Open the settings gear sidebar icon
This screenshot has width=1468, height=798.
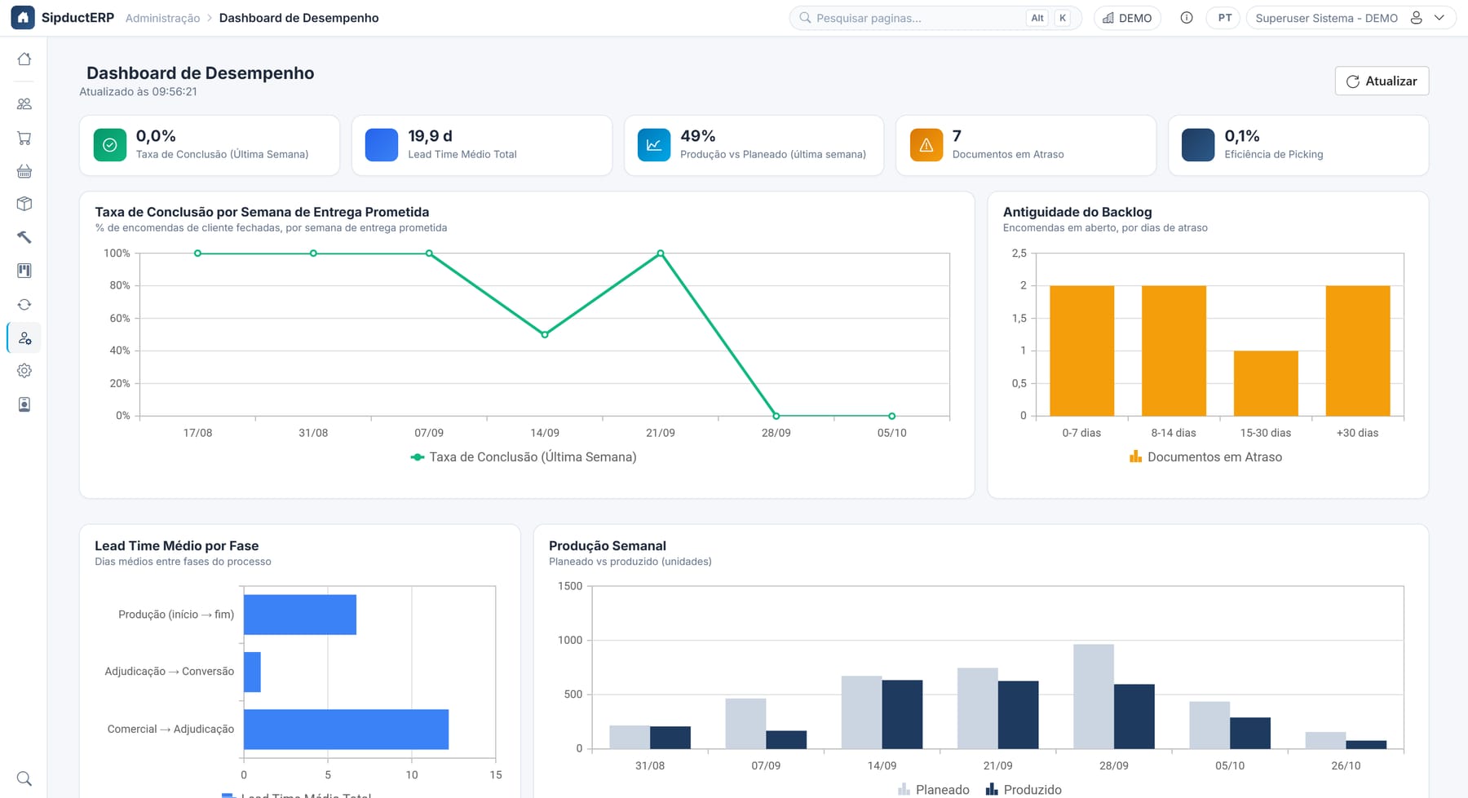[24, 371]
